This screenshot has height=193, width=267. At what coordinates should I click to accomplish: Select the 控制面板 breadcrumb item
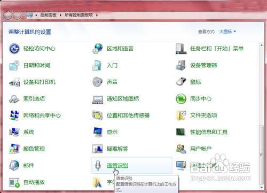point(48,15)
